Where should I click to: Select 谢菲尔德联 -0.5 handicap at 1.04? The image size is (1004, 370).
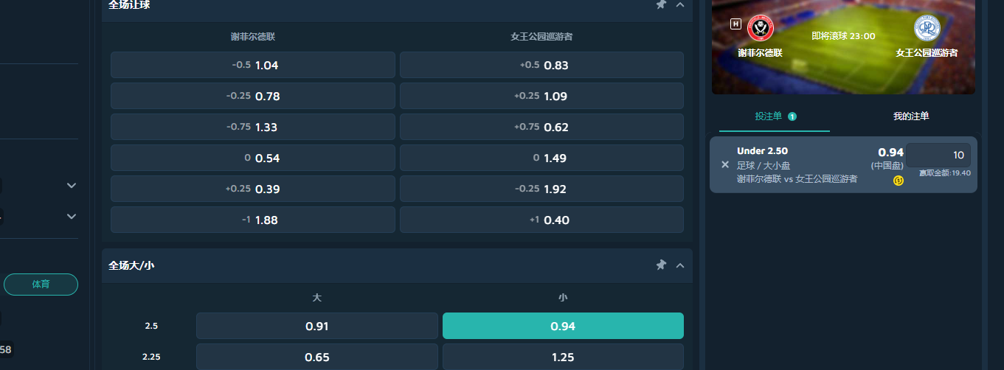coord(253,65)
